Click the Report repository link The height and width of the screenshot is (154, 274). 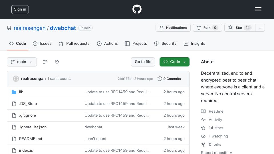pos(216,152)
